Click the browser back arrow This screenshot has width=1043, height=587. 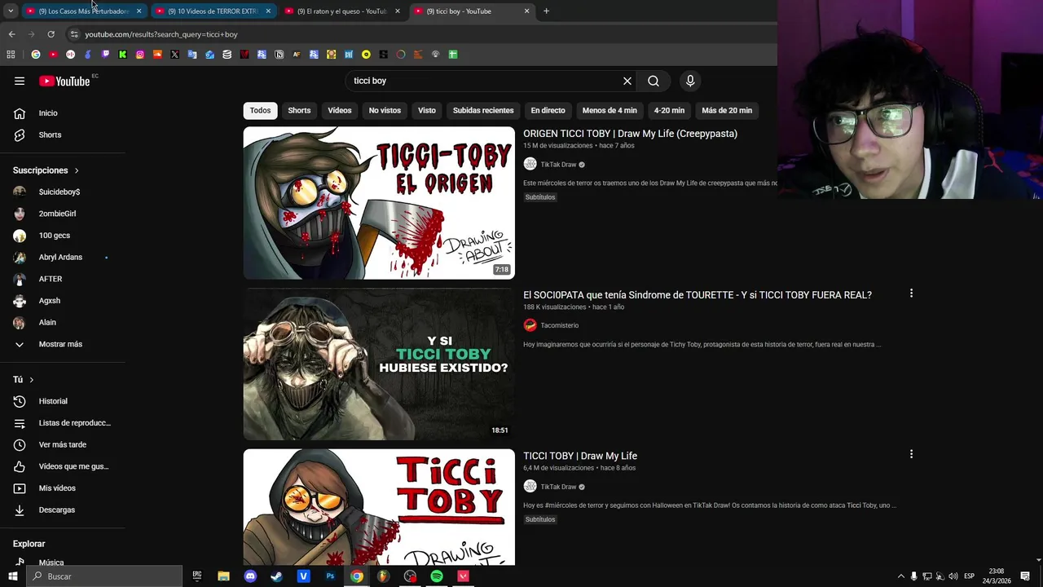click(11, 34)
